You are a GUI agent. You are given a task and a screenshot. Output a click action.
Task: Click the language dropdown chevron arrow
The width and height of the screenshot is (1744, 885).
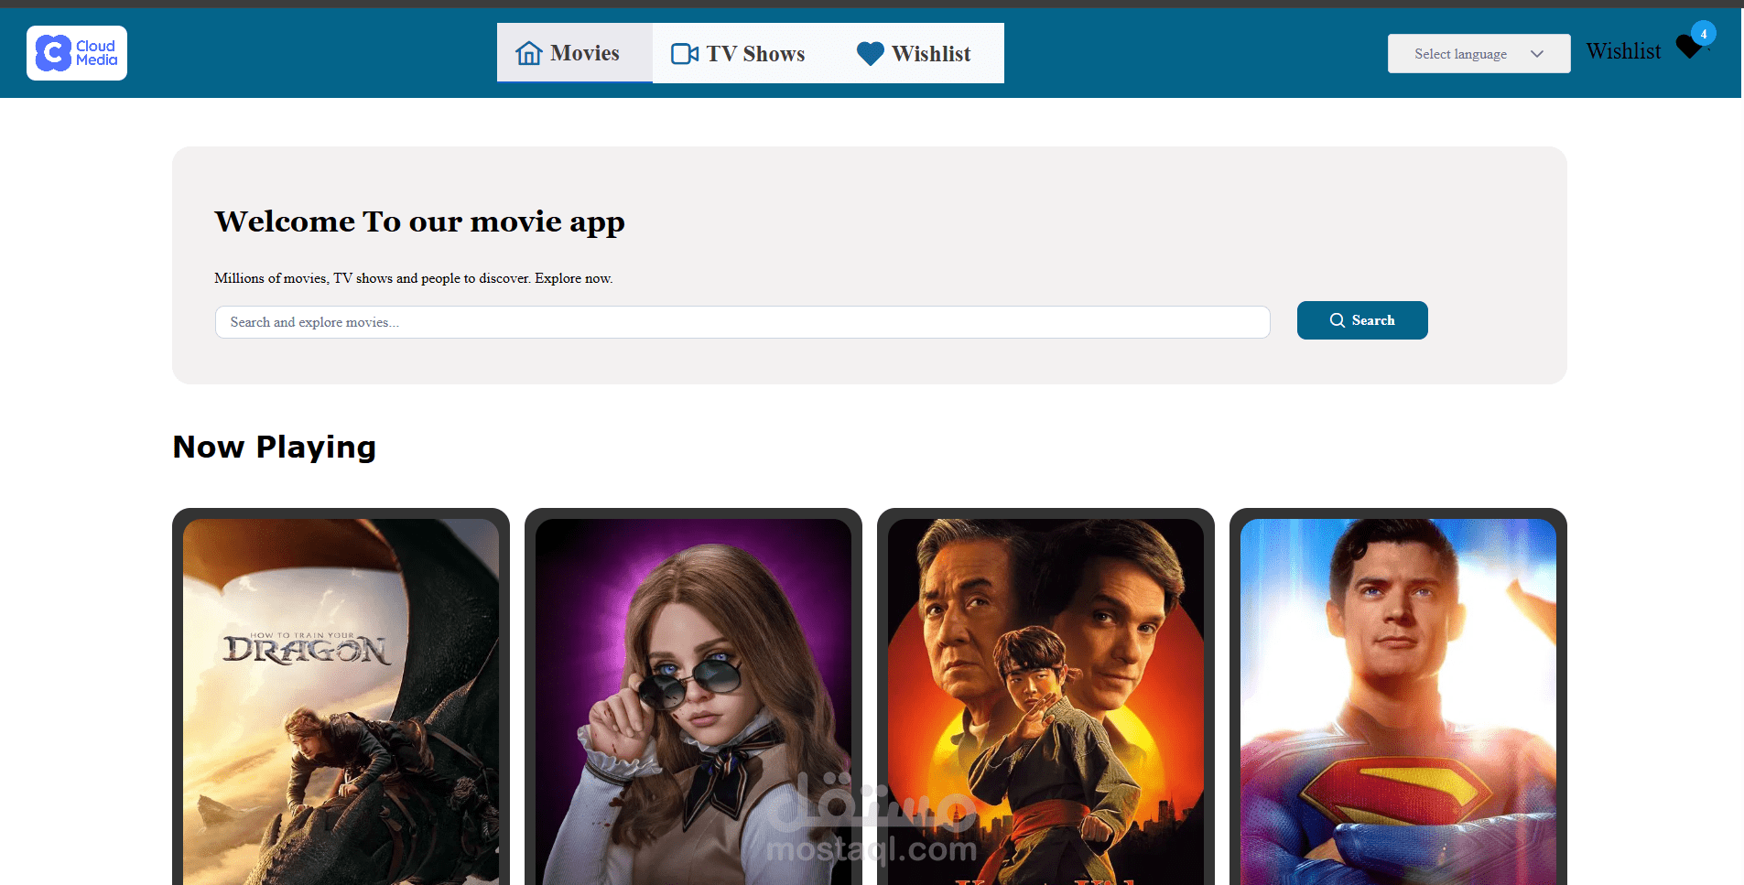point(1537,54)
